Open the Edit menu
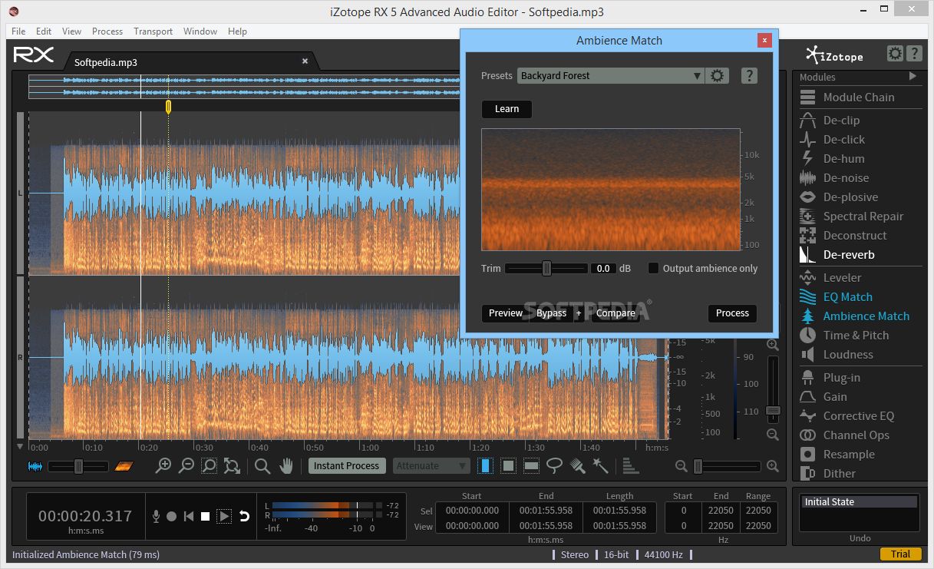The width and height of the screenshot is (934, 569). (x=44, y=31)
